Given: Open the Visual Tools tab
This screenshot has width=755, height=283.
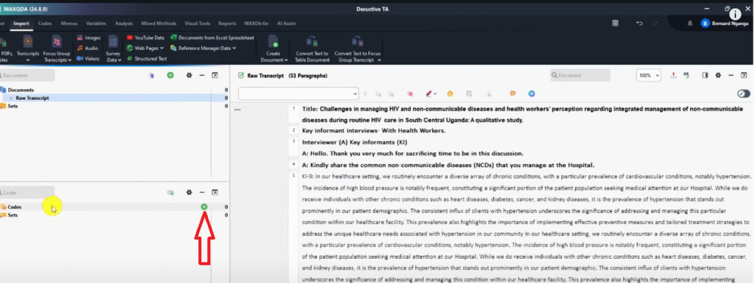Looking at the screenshot, I should pos(198,24).
